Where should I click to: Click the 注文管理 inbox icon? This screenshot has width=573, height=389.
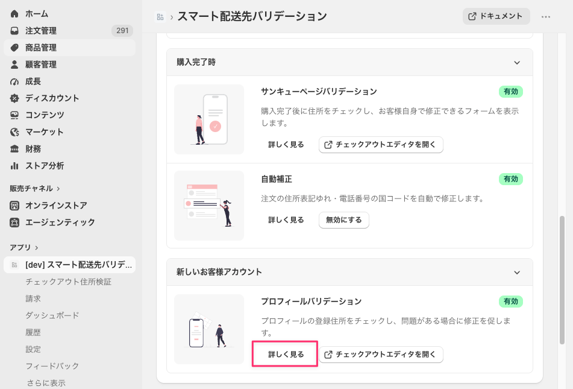pyautogui.click(x=14, y=31)
